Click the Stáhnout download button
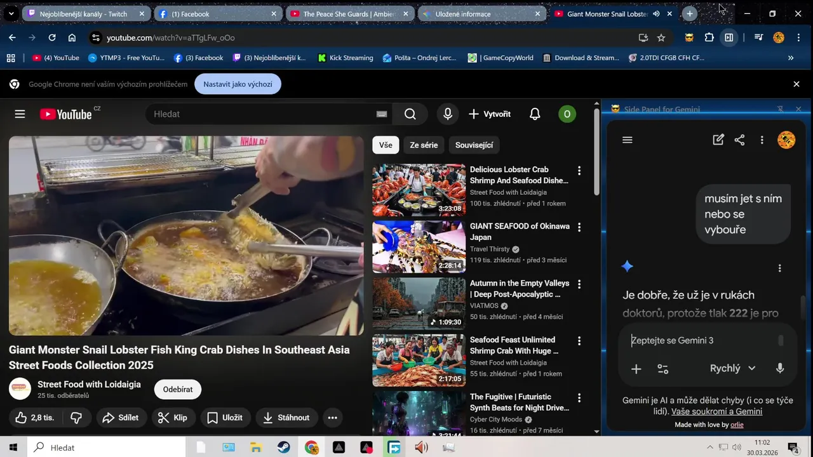This screenshot has width=813, height=457. click(286, 418)
